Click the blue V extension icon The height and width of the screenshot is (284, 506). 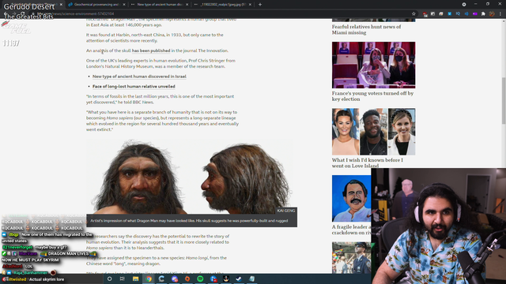coord(450,14)
